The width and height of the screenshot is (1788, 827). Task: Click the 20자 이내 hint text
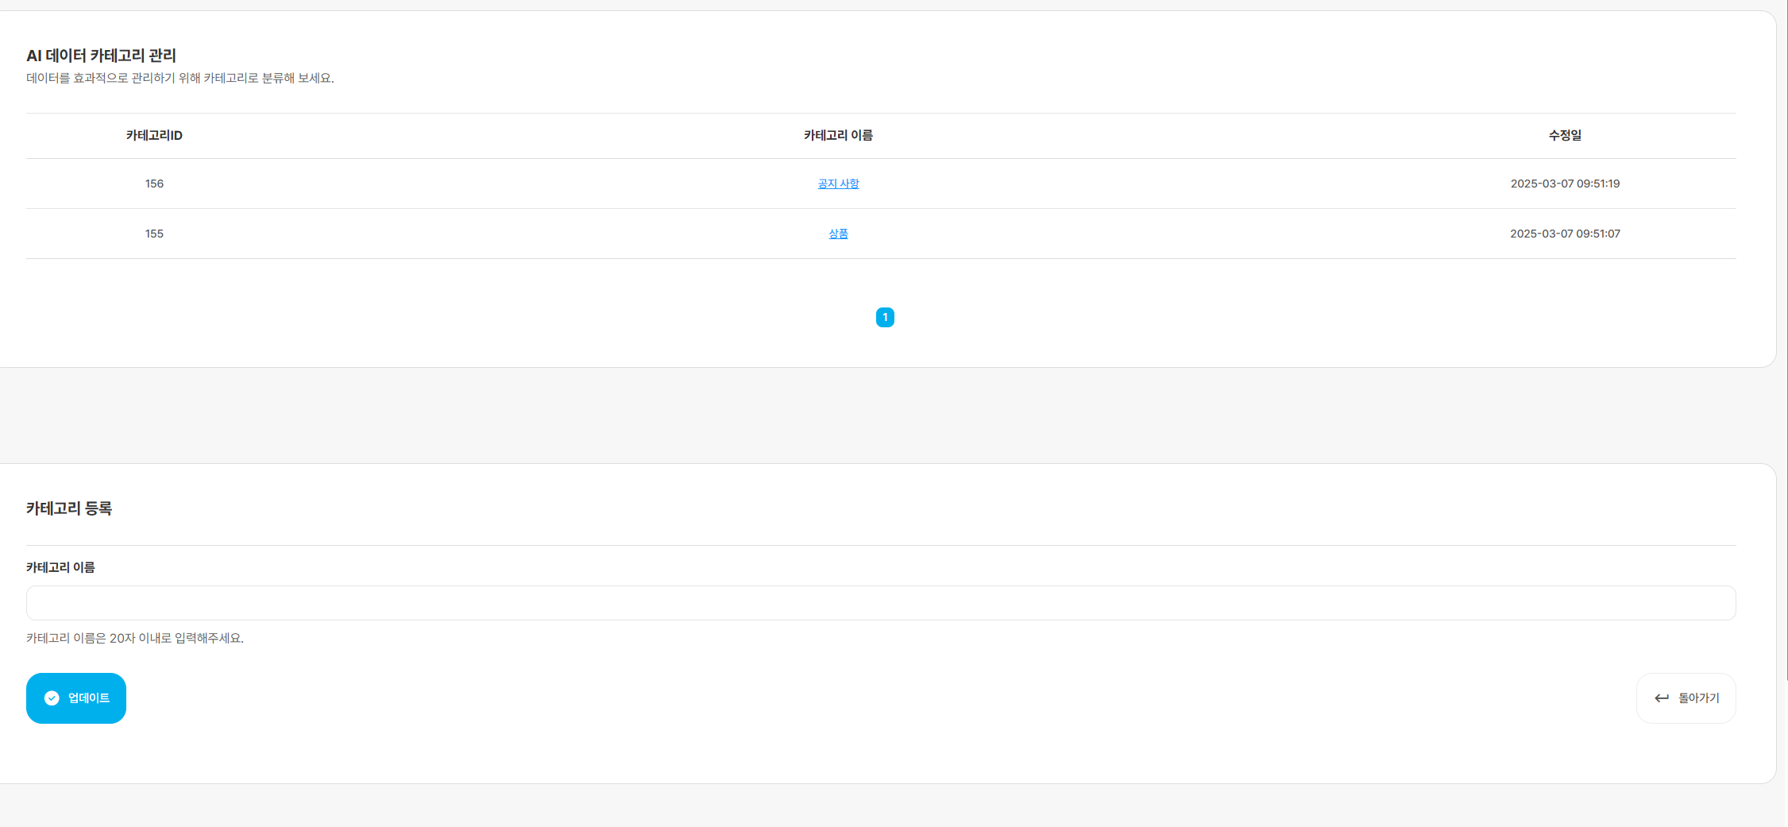[135, 638]
